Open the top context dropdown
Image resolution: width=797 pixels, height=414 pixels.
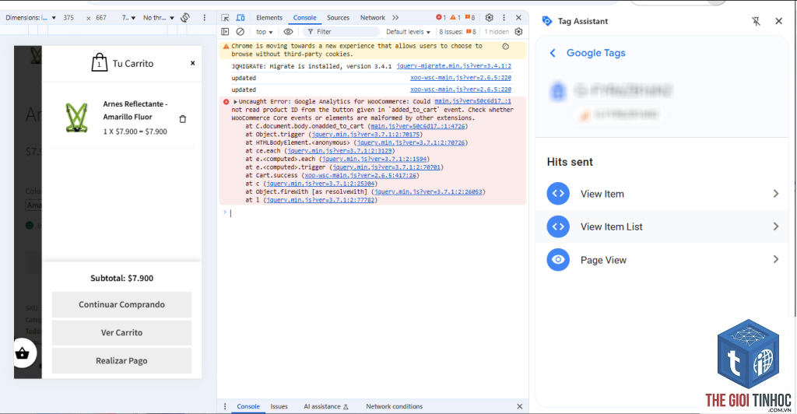(x=265, y=31)
